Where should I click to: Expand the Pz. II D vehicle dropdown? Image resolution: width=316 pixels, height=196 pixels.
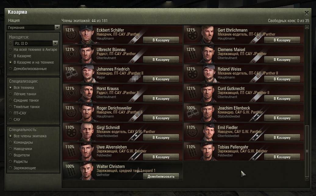36,43
